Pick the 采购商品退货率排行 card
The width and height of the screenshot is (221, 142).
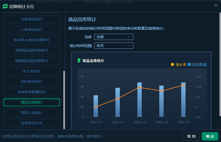coord(32,50)
